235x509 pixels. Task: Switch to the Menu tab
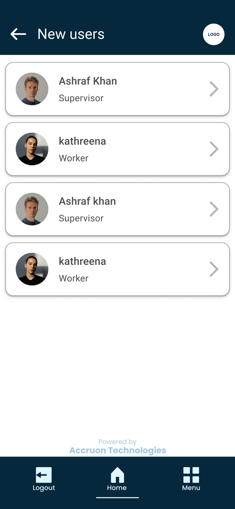[191, 479]
